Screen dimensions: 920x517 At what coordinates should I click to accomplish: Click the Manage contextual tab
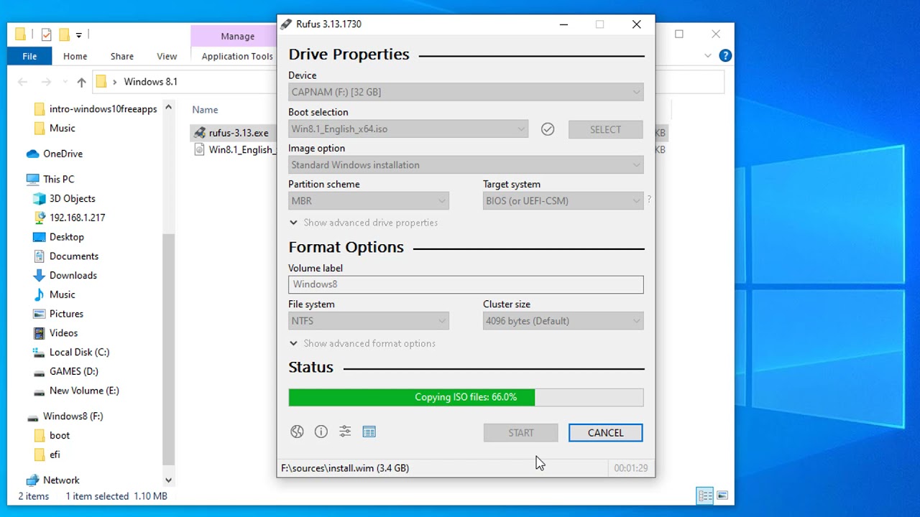point(237,36)
